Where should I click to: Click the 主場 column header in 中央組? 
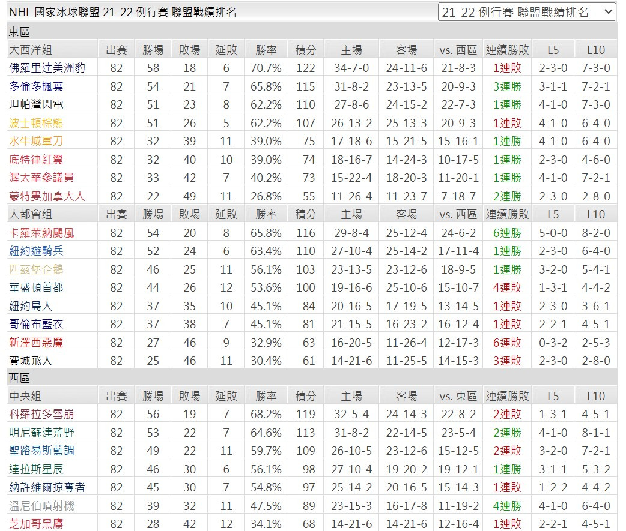(351, 396)
